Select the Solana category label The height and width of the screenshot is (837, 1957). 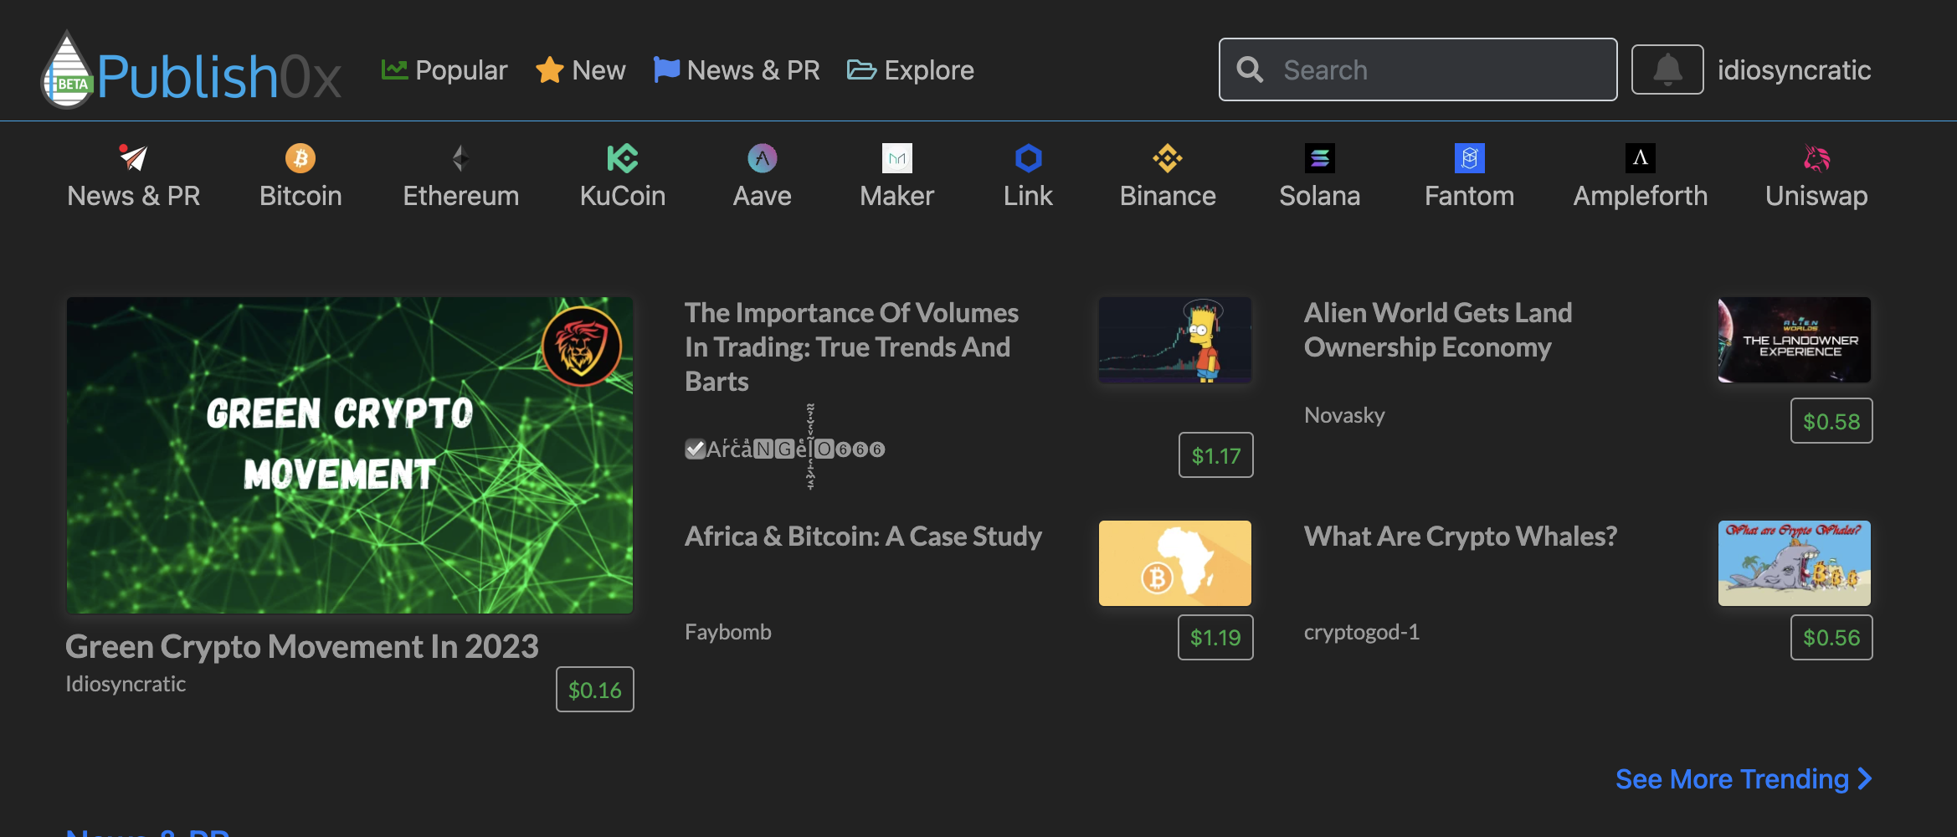pyautogui.click(x=1320, y=196)
